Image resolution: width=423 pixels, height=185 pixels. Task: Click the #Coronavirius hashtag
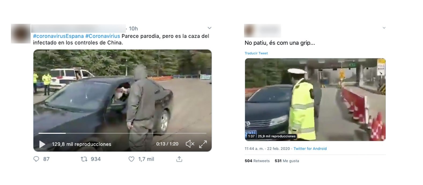pyautogui.click(x=103, y=36)
